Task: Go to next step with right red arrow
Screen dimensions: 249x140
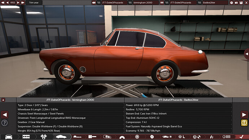Action: pyautogui.click(x=244, y=115)
